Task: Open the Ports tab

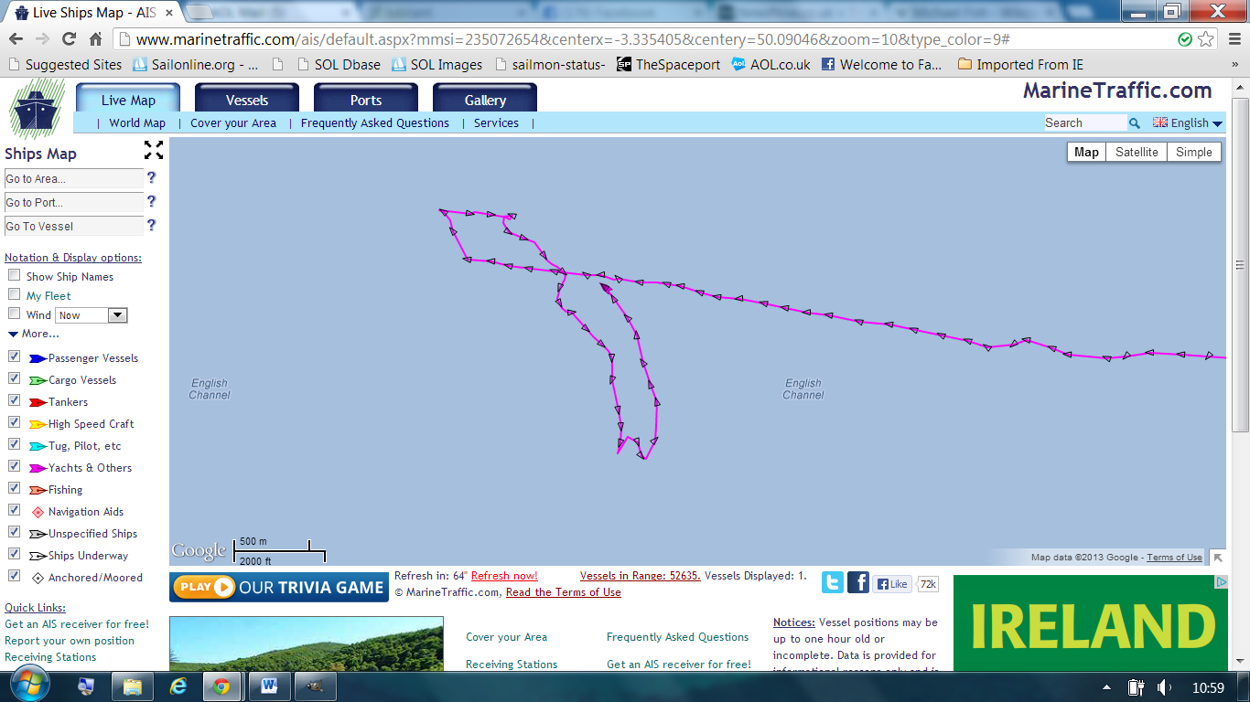Action: point(366,99)
